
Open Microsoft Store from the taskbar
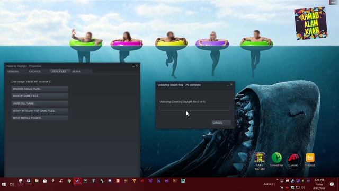[44, 180]
